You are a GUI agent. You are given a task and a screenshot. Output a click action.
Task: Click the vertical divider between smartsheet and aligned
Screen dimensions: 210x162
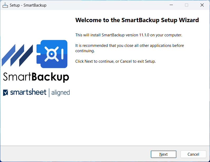pos(49,93)
